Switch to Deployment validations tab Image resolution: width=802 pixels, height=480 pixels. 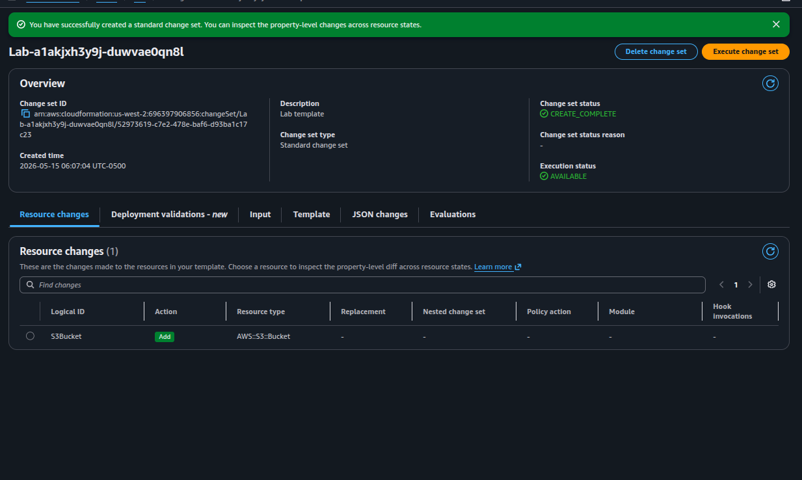169,214
